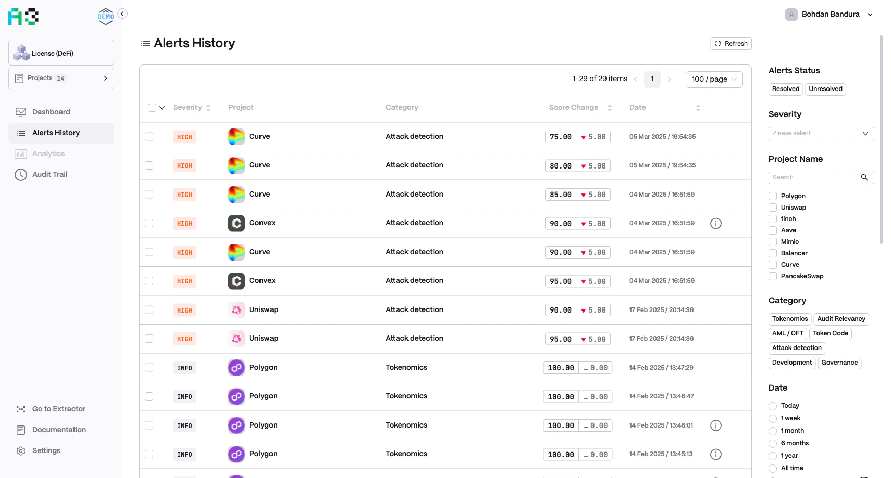Select the Curve row with score 80.00
The width and height of the screenshot is (891, 478).
[x=149, y=165]
